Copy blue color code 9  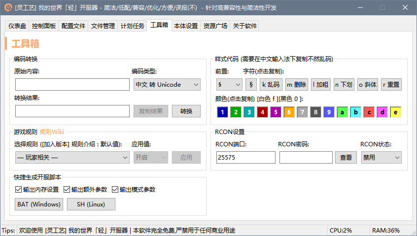tap(329, 112)
